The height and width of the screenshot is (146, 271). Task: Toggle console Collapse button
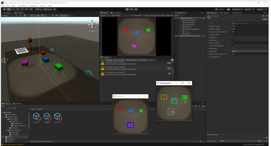click(109, 60)
